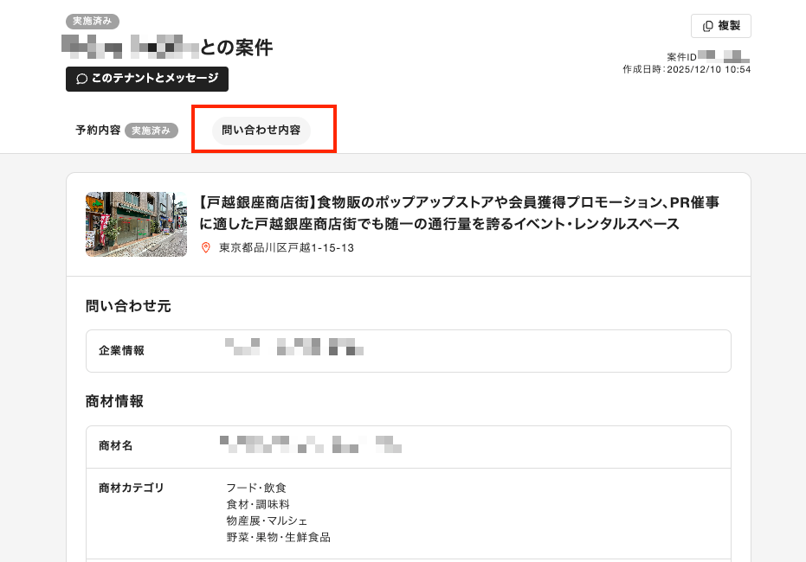The height and width of the screenshot is (562, 806).
Task: Click the 作成日時 2025/12/10 10:54 timestamp
Action: pyautogui.click(x=687, y=69)
